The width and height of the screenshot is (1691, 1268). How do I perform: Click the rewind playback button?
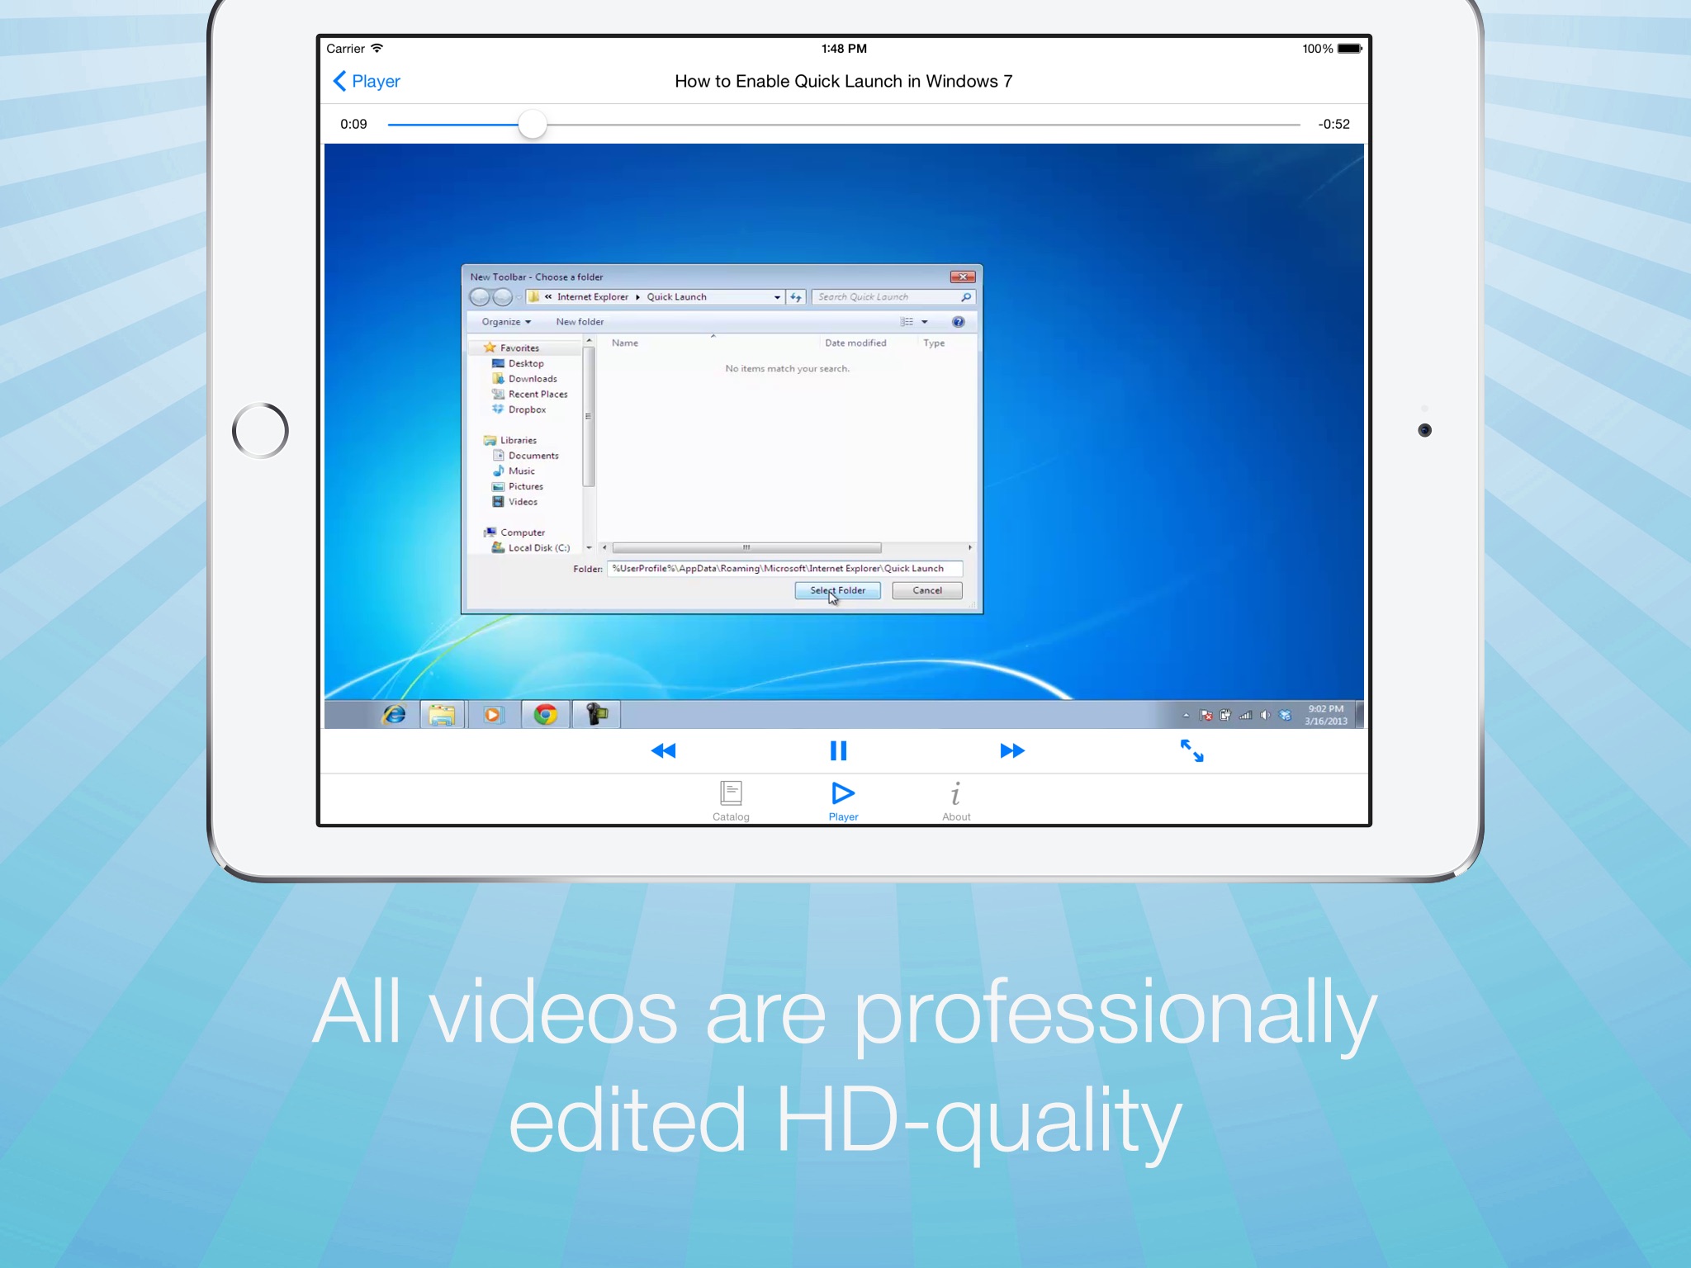pyautogui.click(x=663, y=750)
